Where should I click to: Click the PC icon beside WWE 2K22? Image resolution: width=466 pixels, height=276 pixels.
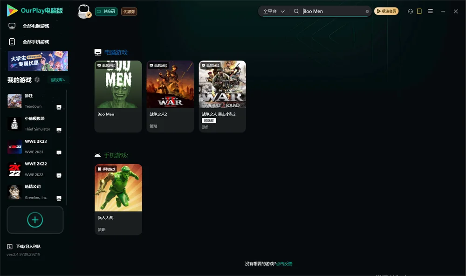59,175
